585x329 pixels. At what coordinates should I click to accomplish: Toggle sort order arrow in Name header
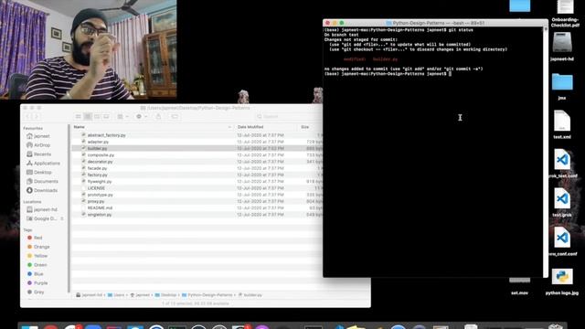pos(229,127)
